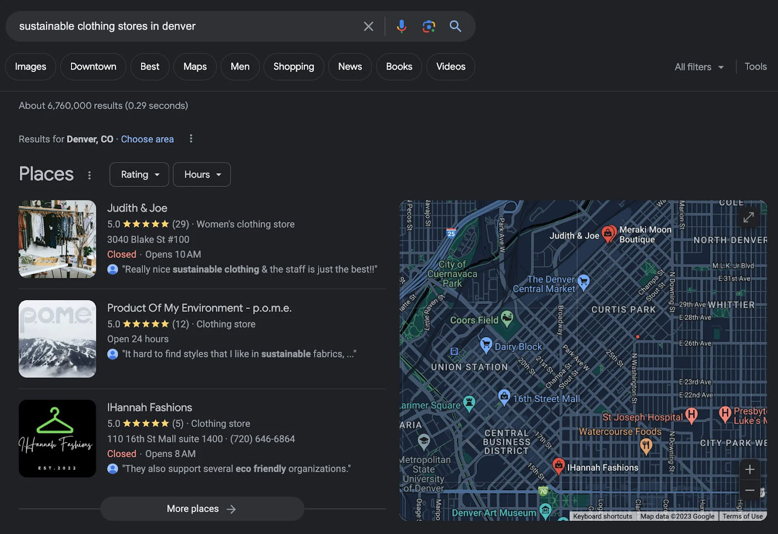778x534 pixels.
Task: Click the '(720) 646-6864' phone line
Action: [263, 439]
